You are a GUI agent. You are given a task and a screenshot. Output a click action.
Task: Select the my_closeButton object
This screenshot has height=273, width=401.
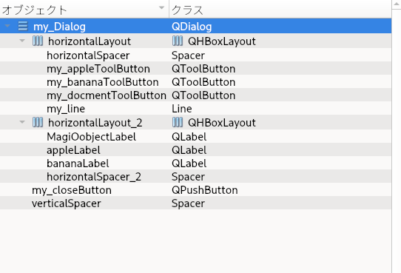[x=72, y=190]
